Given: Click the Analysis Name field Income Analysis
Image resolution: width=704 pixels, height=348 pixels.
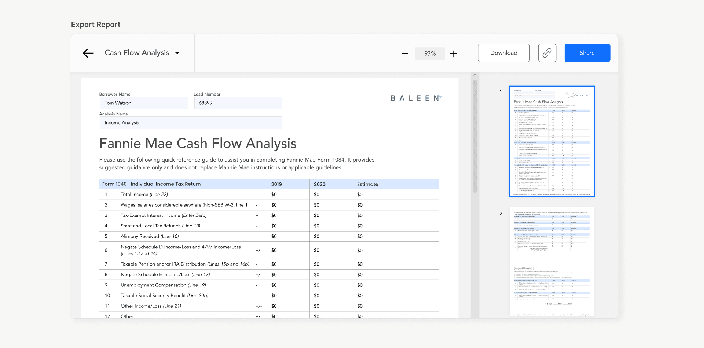Looking at the screenshot, I should [190, 123].
